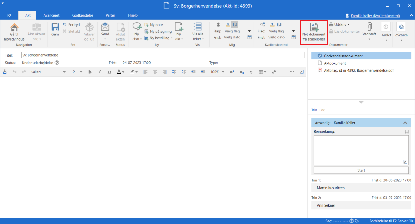Click the Kamilla Keller (Kvalitetskontrol) user link
Screen dimensions: 415x224
point(375,16)
